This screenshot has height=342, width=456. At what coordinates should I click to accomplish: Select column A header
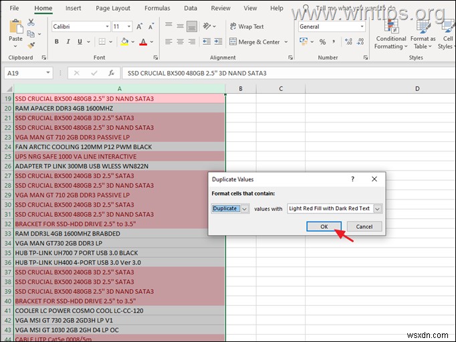[120, 89]
